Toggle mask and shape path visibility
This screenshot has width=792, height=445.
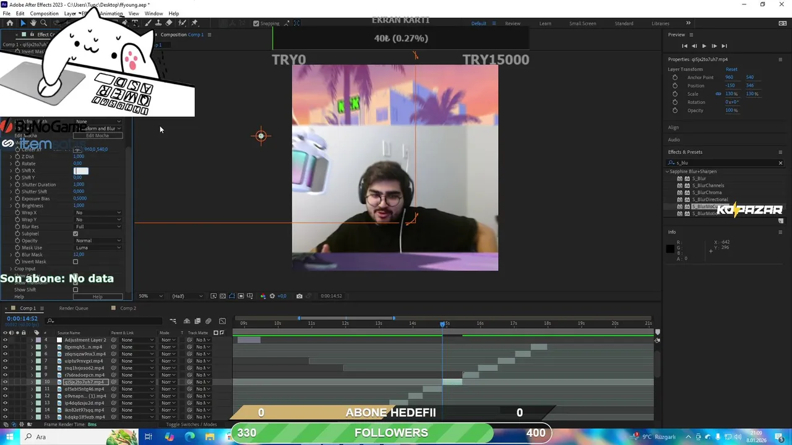pos(232,296)
